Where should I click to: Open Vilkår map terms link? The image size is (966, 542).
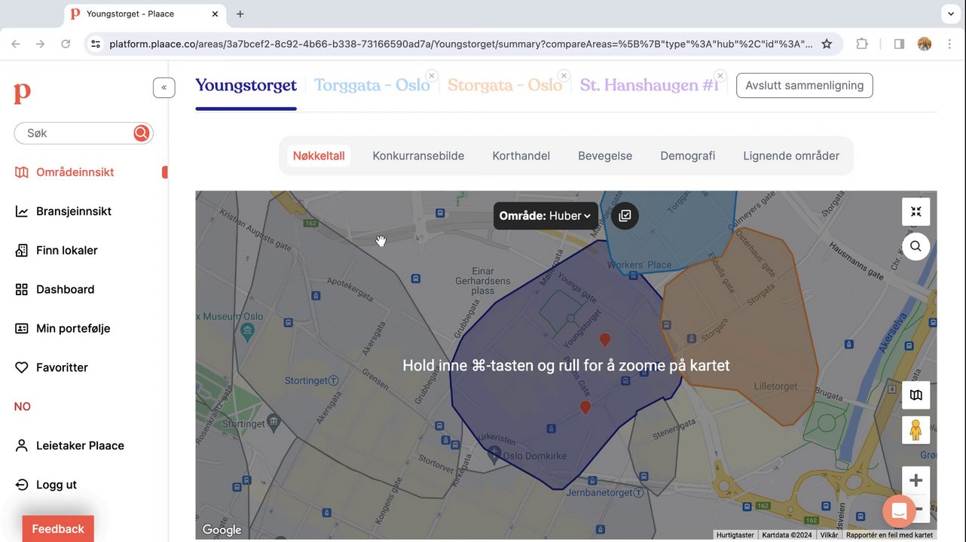pos(829,535)
